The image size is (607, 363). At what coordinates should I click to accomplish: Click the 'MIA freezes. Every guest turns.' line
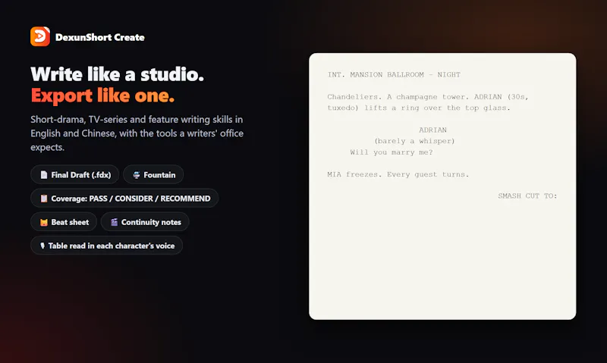coord(398,174)
